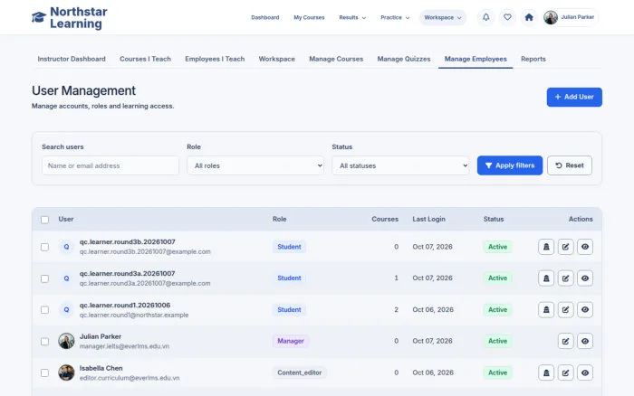Edit user Isabella Chen
Viewport: 634px width, 396px height.
[566, 372]
